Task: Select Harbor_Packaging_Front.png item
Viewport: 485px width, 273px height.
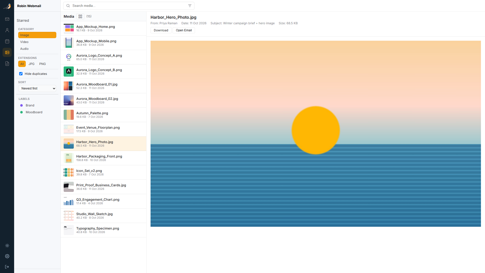Action: [103, 158]
